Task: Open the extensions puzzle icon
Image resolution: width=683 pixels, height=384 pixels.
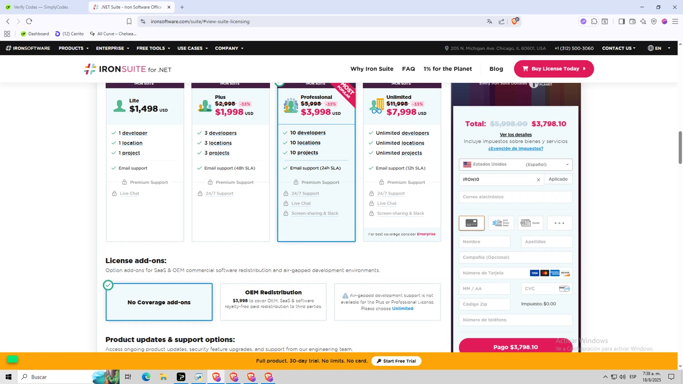Action: [x=594, y=21]
